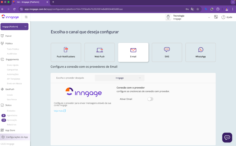Select the SMS channel card
The image size is (236, 146).
pos(167,52)
